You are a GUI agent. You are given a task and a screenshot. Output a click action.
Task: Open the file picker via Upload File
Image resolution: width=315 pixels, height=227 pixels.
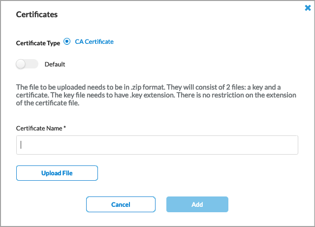pyautogui.click(x=57, y=173)
